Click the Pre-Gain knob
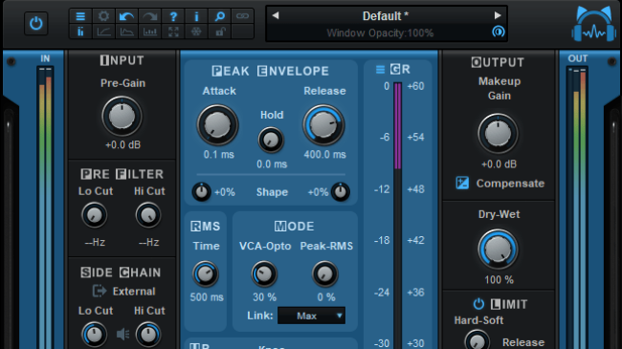622x349 pixels. click(x=122, y=117)
